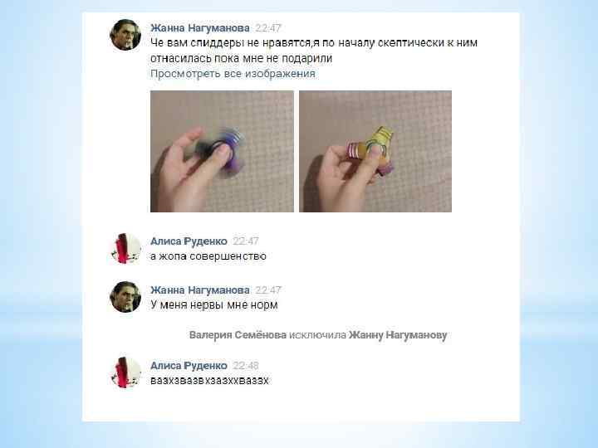Select the message 'вазхзвазвхзазххваззх'

coord(209,381)
